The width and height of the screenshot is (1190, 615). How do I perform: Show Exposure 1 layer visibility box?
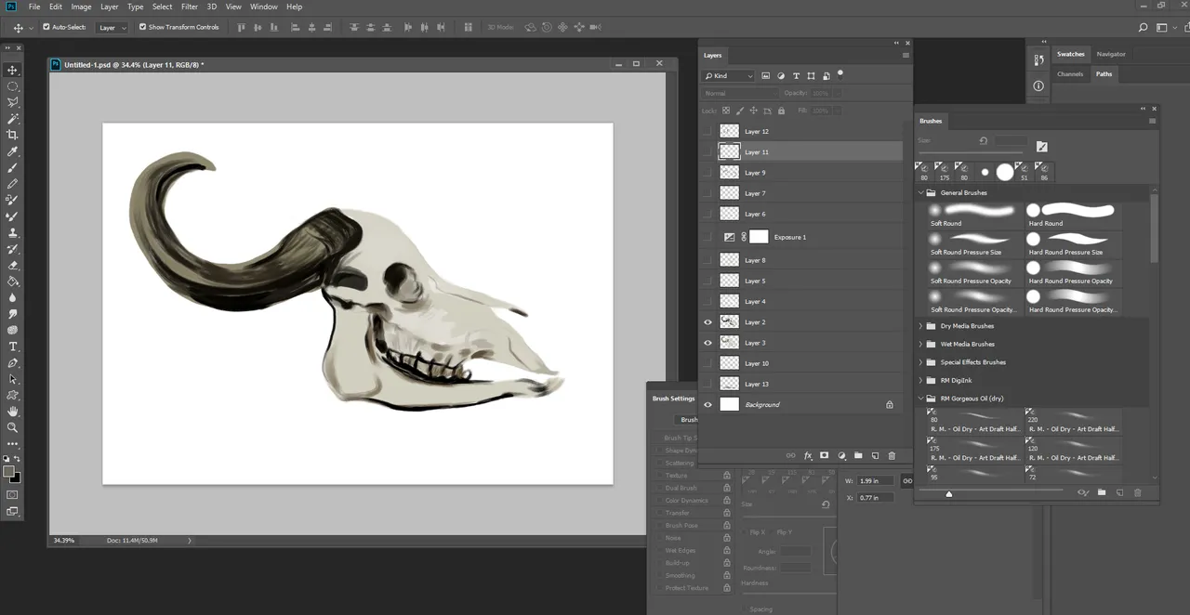(707, 237)
